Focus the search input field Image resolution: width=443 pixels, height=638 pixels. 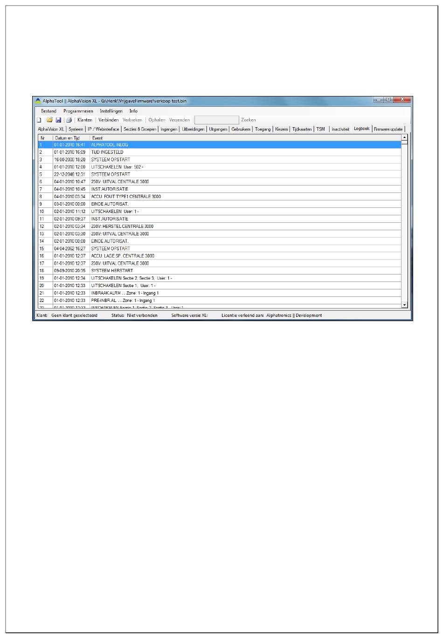[x=216, y=120]
